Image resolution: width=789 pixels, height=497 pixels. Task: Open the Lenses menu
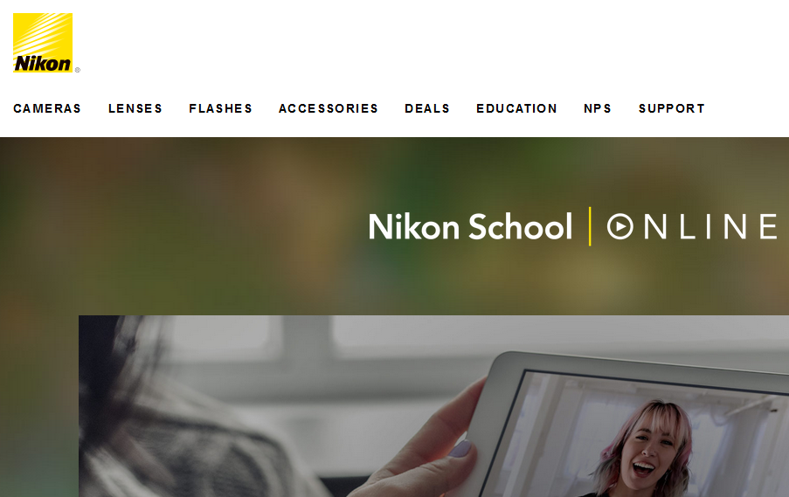click(x=135, y=108)
